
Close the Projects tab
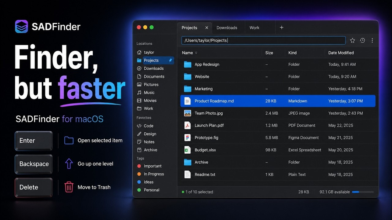tap(207, 28)
